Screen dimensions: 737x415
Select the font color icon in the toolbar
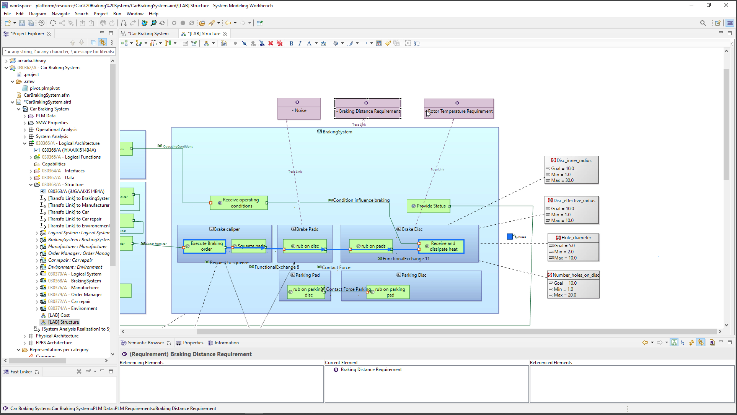pyautogui.click(x=310, y=43)
